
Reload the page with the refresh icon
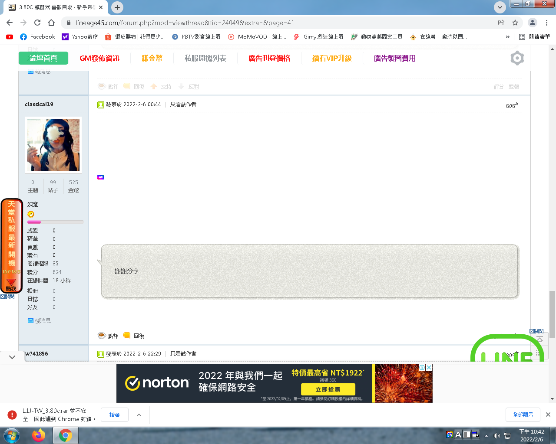[37, 23]
